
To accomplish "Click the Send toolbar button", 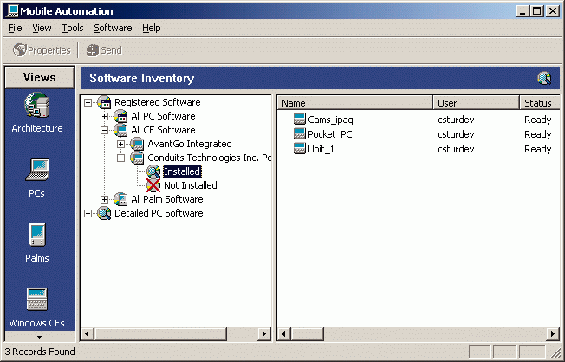I will (103, 50).
